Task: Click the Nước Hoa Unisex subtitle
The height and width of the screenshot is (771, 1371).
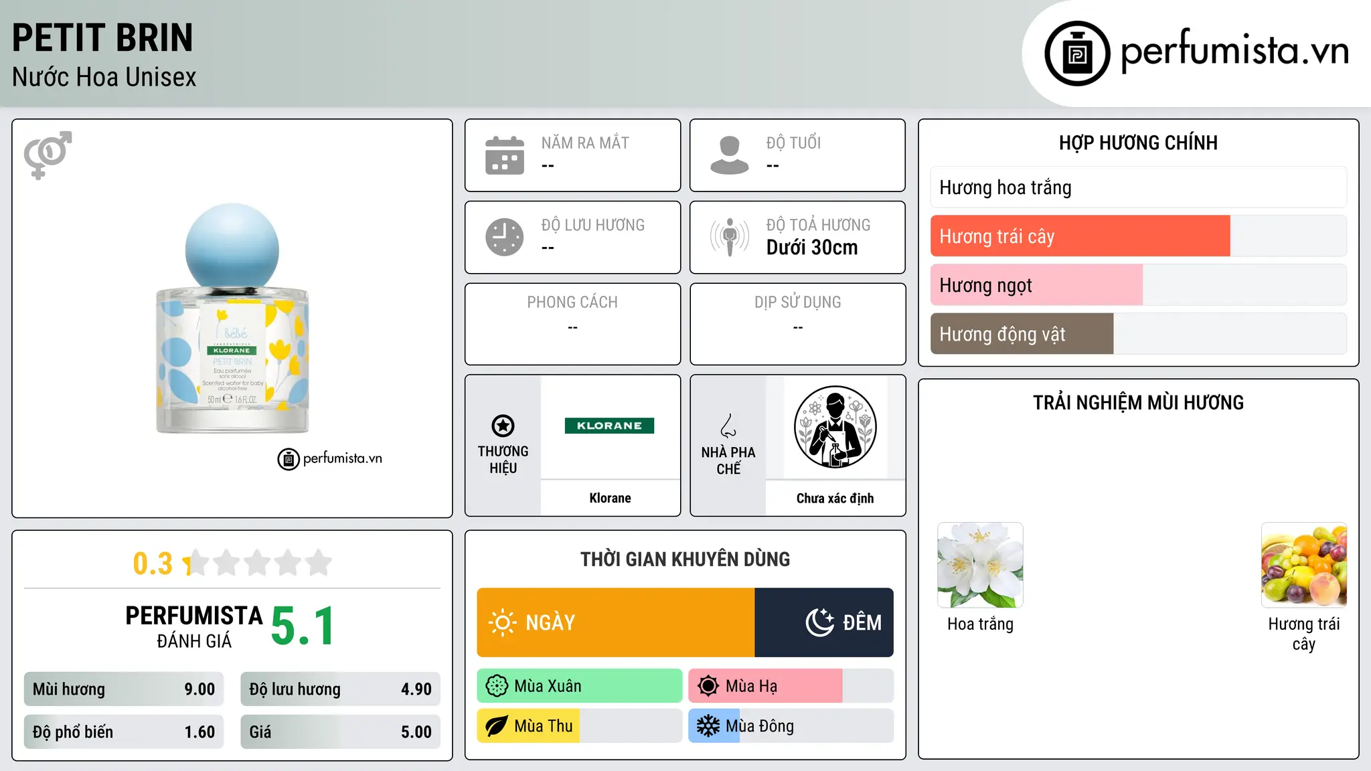Action: [104, 78]
